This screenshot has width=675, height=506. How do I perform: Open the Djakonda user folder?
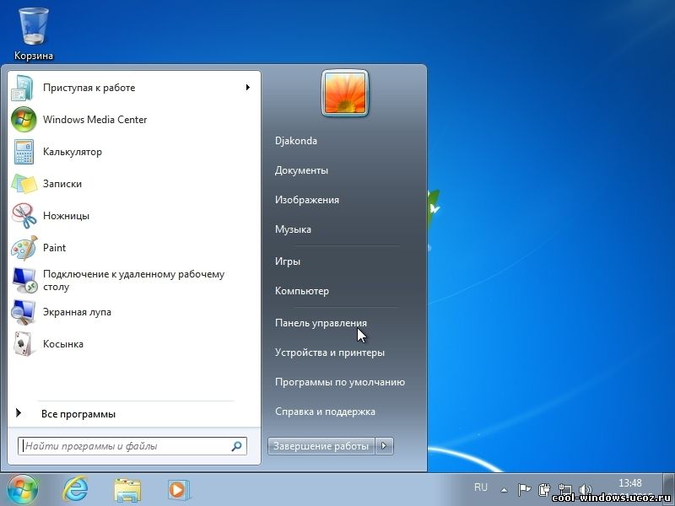pos(296,141)
